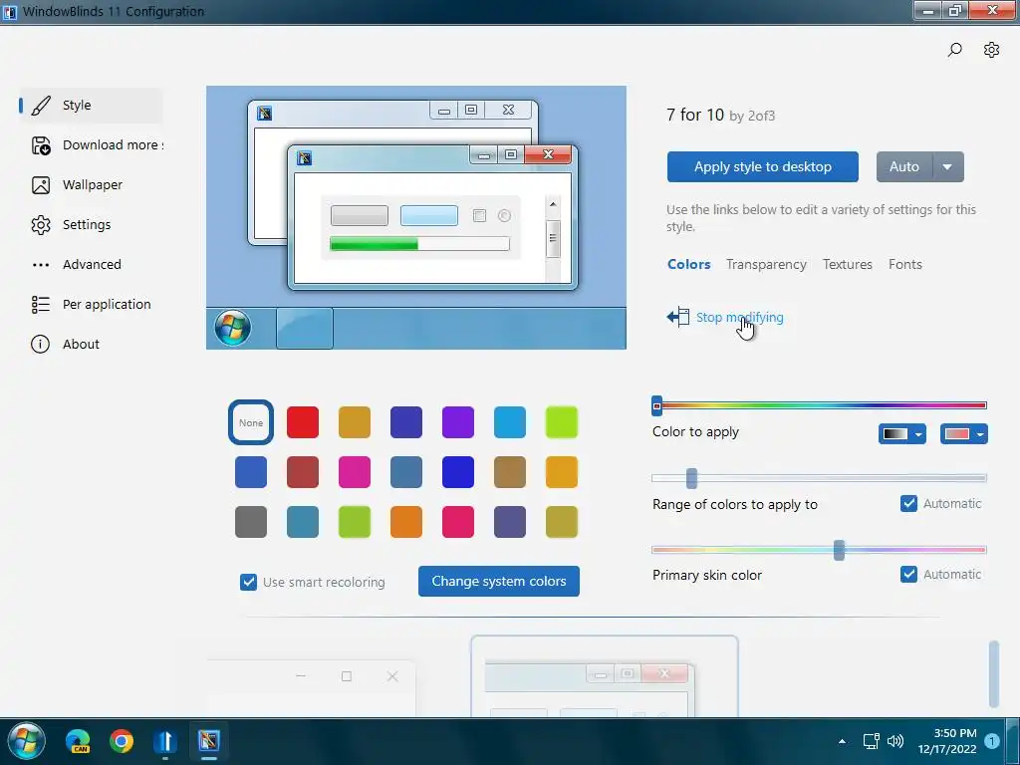Screen dimensions: 1020x765
Task: Open the red gradient color dropdown
Action: [964, 434]
